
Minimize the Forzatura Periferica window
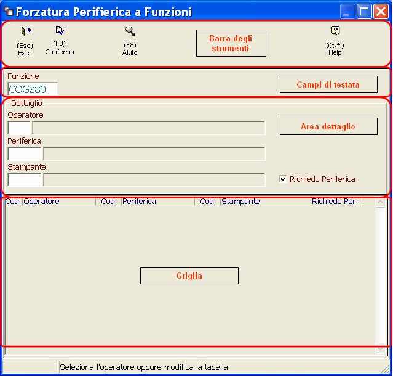click(347, 11)
